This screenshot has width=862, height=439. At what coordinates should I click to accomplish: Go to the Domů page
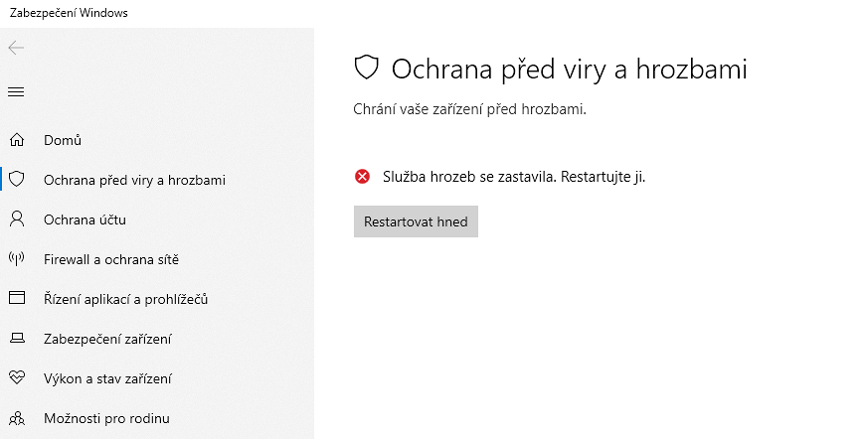[x=63, y=140]
